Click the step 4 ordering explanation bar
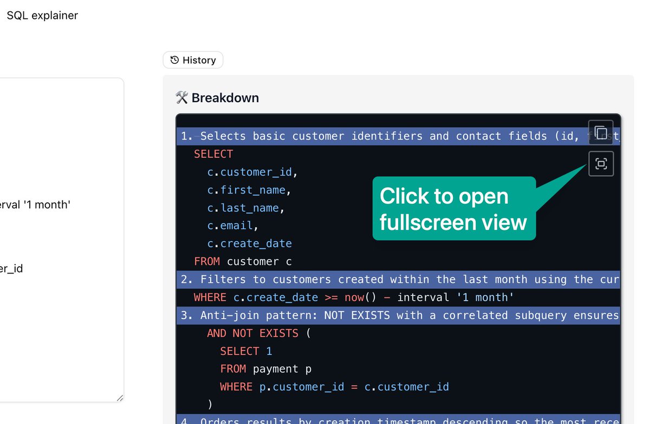 (379, 421)
